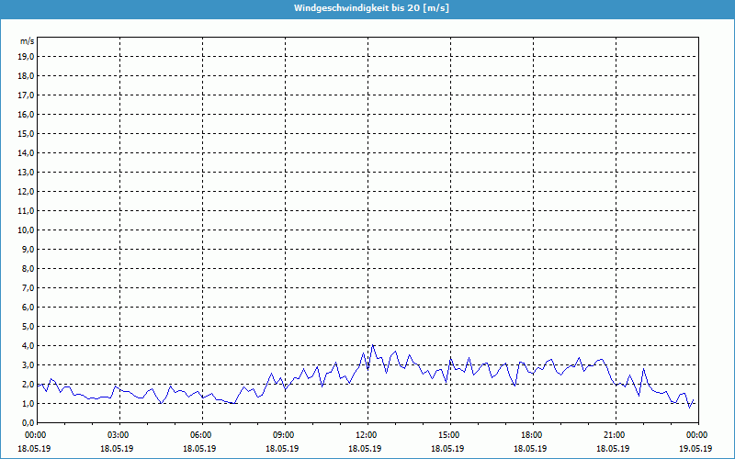Select the 13,0 value on the y-axis

27,173
